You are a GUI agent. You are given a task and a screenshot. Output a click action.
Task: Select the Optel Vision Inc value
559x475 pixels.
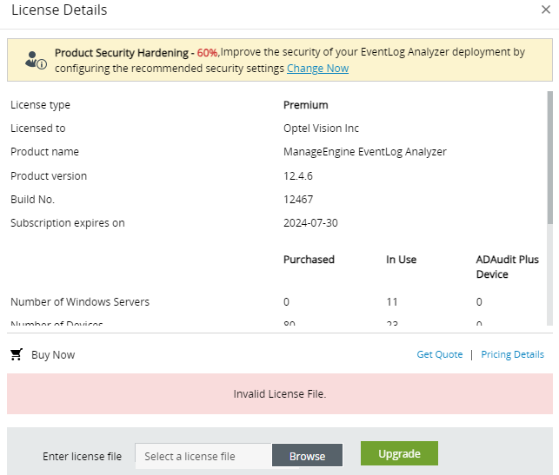point(321,129)
